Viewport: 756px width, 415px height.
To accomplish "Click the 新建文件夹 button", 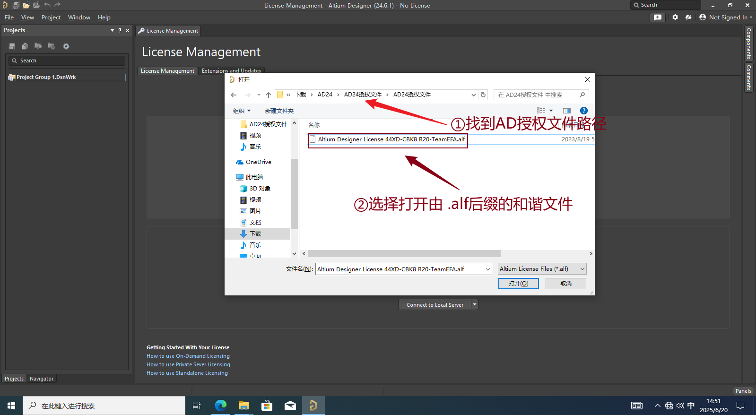I will (279, 111).
